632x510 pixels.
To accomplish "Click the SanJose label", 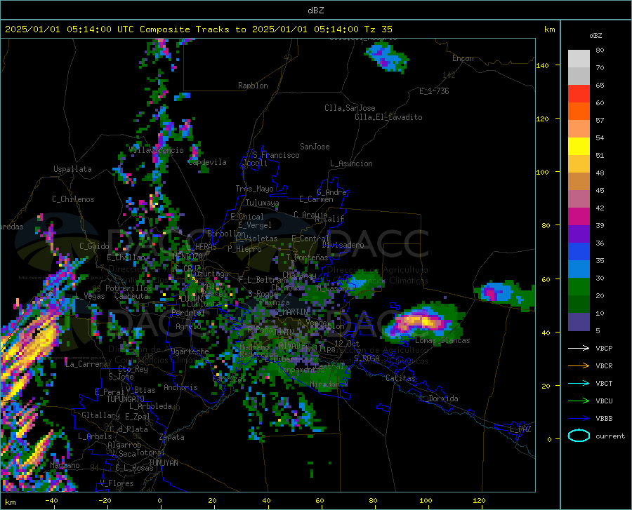I will [315, 147].
